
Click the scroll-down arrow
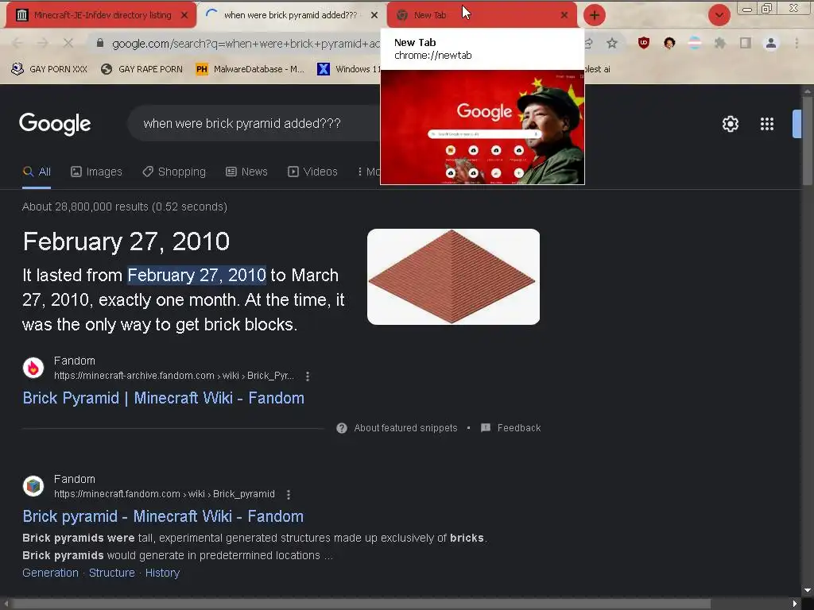point(808,590)
